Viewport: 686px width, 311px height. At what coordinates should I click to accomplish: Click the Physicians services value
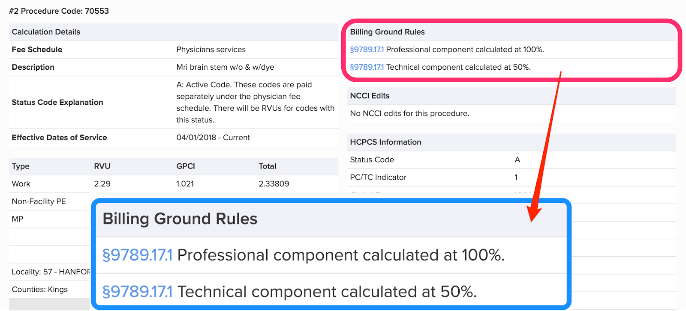tap(211, 50)
